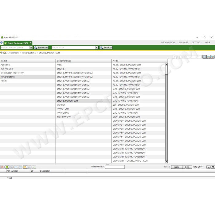Select model 3029DFU29R - ENGINE, POWERTECH
The height and width of the screenshot is (215, 215).
click(139, 161)
